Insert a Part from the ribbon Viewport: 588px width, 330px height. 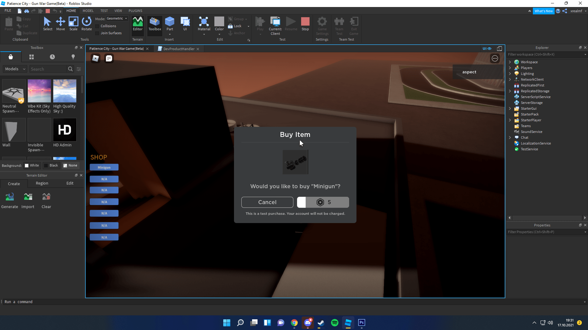coord(170,24)
